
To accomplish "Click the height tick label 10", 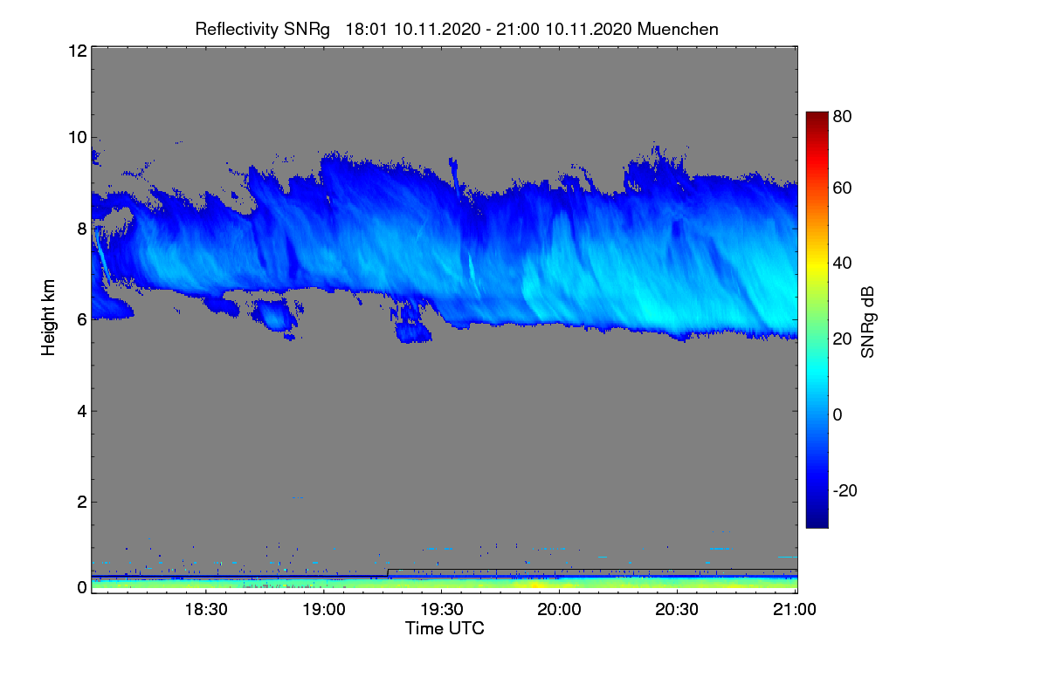I will click(x=77, y=137).
